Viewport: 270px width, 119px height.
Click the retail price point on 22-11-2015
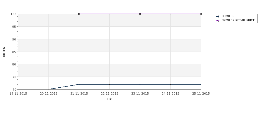[109, 14]
